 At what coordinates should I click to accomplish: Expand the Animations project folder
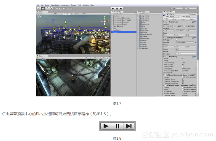[138, 20]
